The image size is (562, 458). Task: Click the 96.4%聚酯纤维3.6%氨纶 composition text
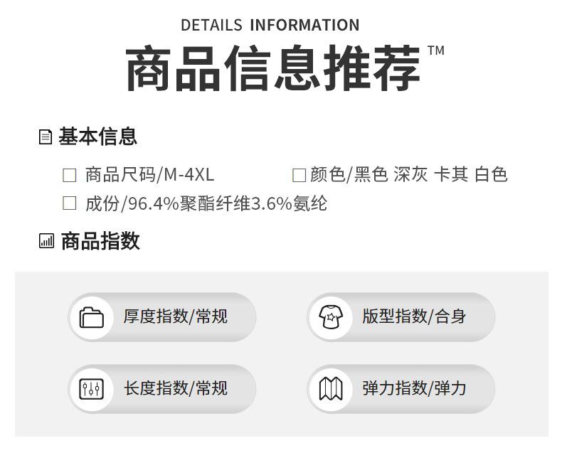228,203
